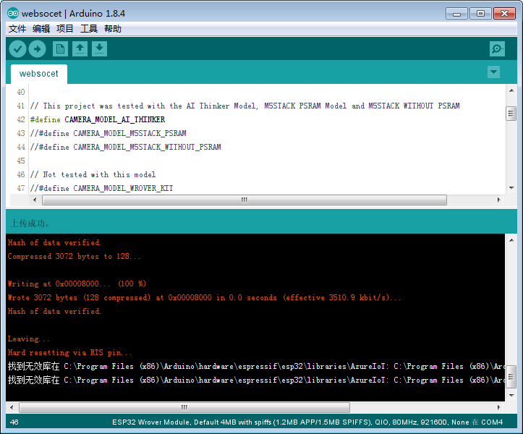This screenshot has width=523, height=434.
Task: Open the 编辑 menu
Action: (41, 29)
